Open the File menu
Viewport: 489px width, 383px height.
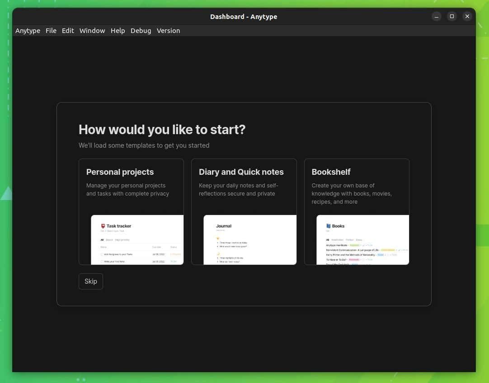51,31
